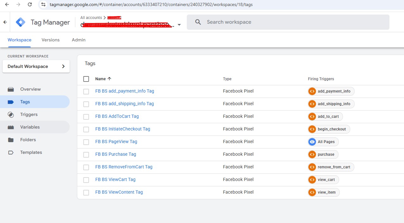Screen dimensions: 404x223
Task: Click the browser forward arrow
Action: click(18, 4)
